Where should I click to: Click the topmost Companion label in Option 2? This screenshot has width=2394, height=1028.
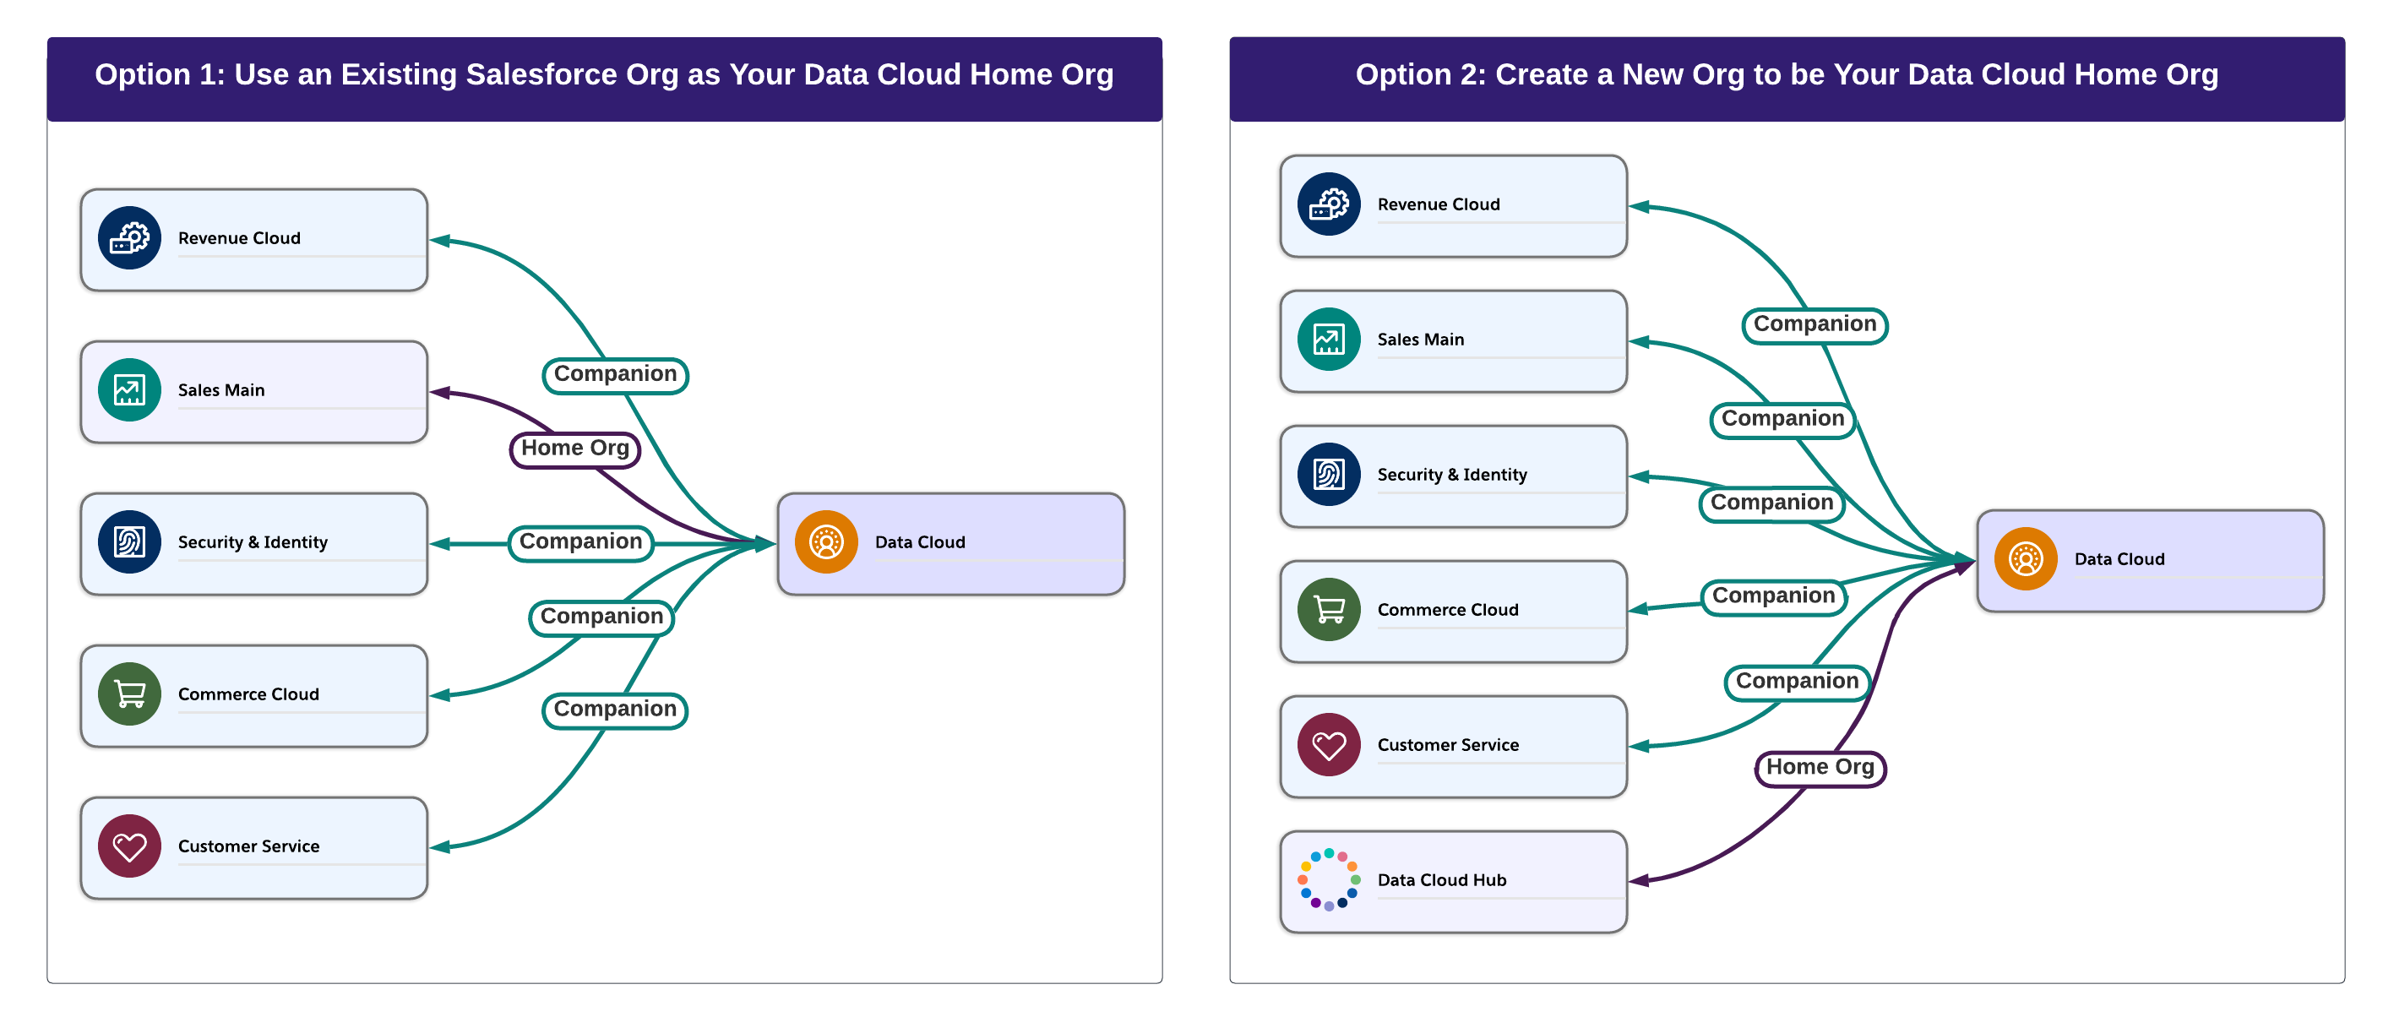pos(1815,324)
